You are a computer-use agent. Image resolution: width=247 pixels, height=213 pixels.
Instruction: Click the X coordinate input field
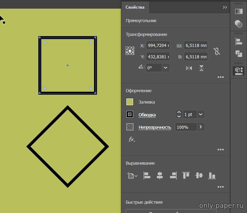[x=158, y=45]
